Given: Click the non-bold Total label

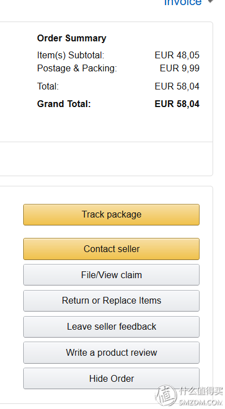Looking at the screenshot, I should (48, 86).
